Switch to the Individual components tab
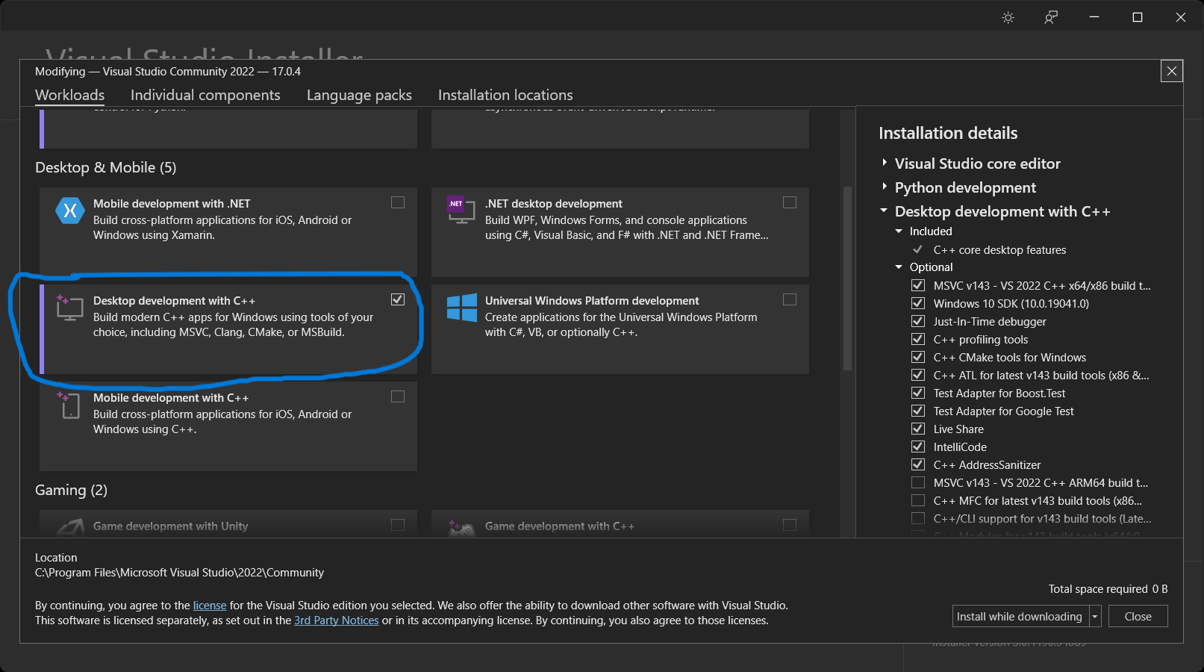Screen dimensions: 1204x672 click(205, 95)
